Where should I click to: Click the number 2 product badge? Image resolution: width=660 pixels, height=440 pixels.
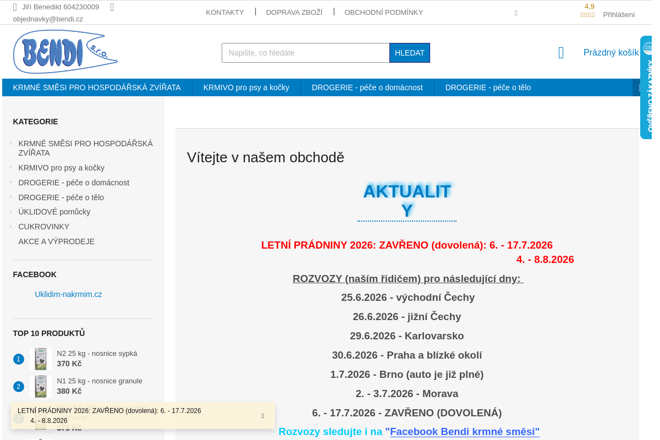tap(19, 387)
